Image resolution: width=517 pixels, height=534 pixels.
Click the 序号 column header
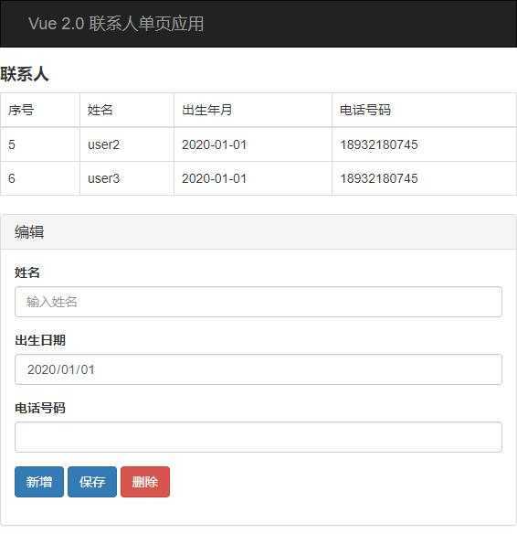click(x=40, y=110)
